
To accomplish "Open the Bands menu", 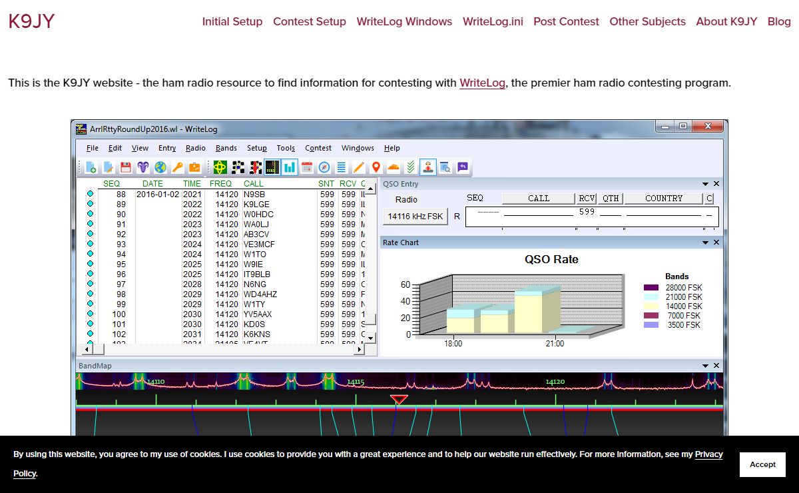I will (226, 148).
